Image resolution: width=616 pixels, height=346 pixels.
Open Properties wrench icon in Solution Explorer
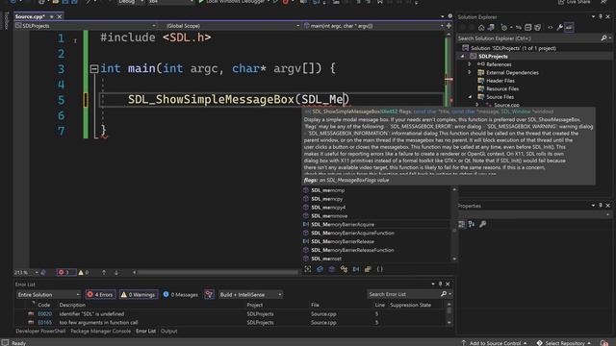pos(559,28)
